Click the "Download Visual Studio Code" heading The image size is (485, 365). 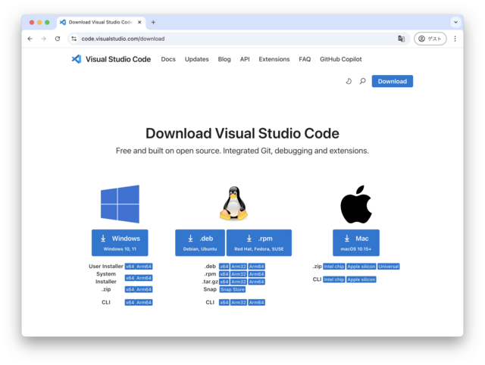[x=242, y=133]
